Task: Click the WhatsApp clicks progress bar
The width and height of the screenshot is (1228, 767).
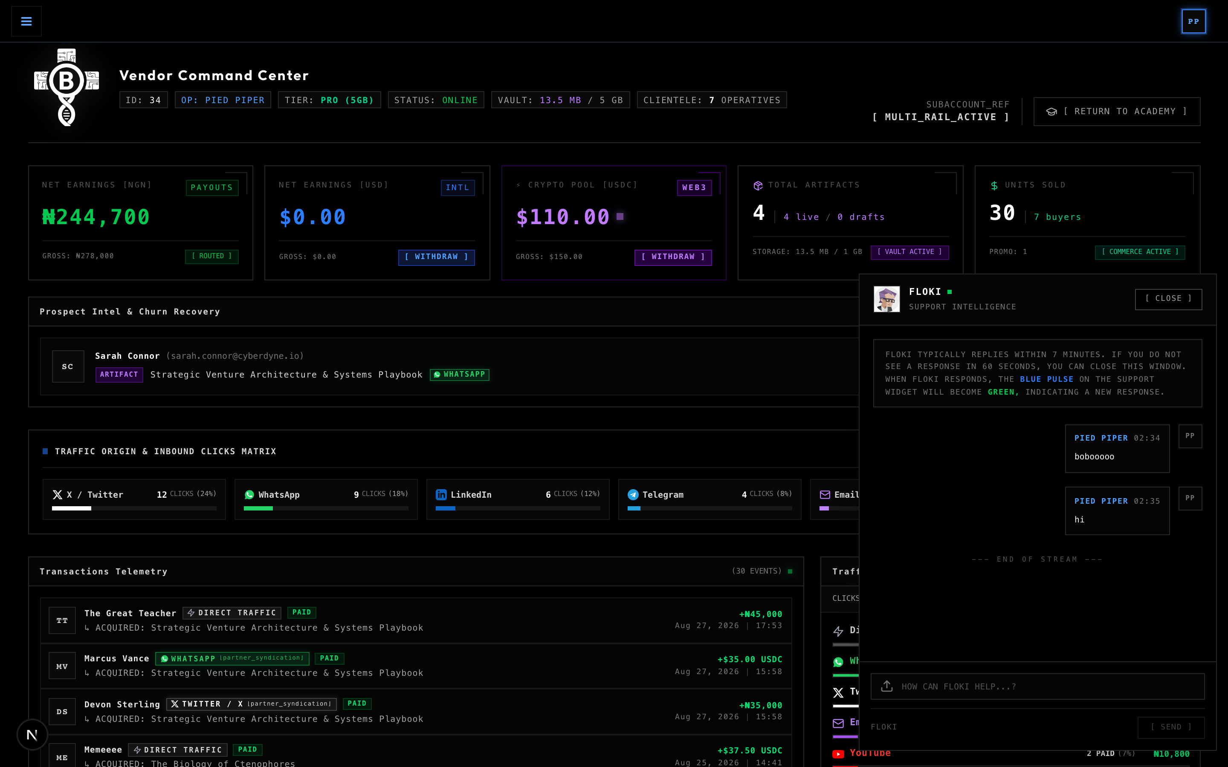Action: click(326, 508)
